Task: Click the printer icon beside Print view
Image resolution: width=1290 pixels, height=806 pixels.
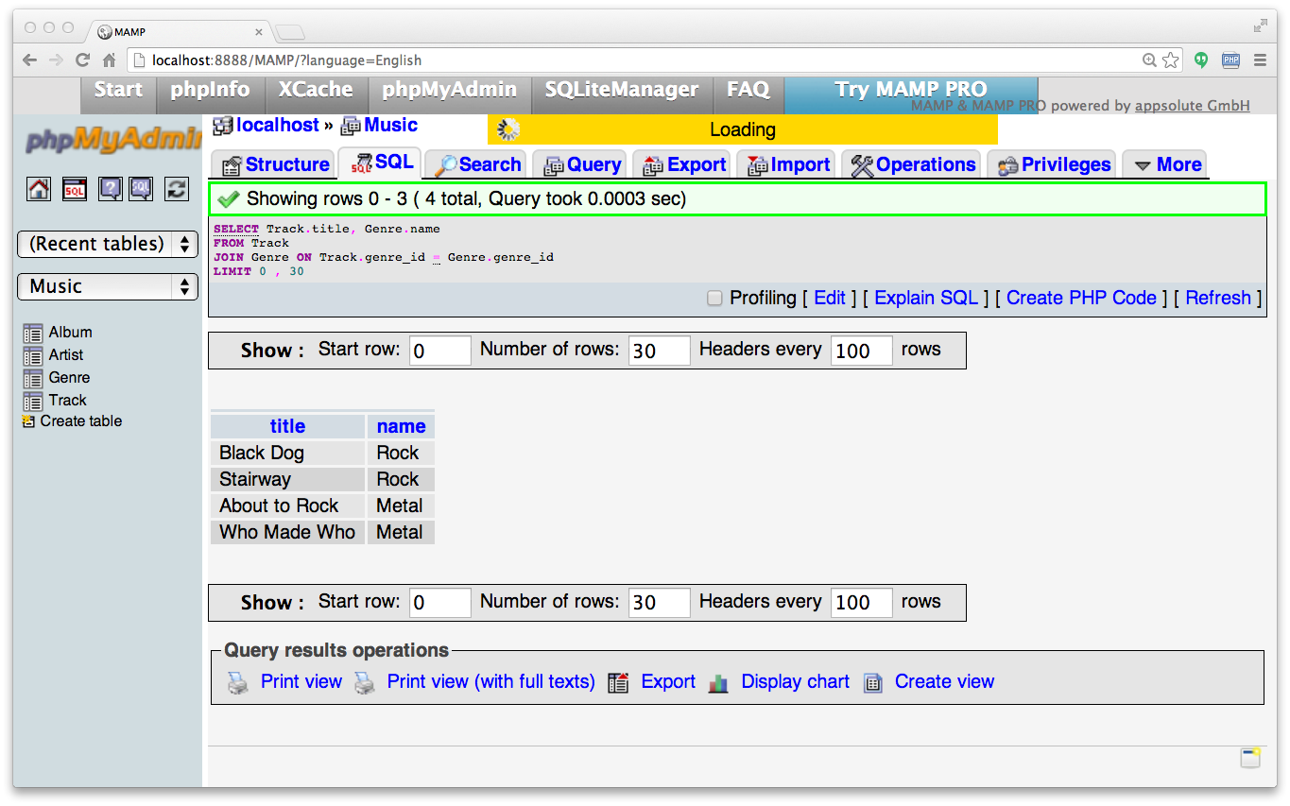Action: click(238, 682)
